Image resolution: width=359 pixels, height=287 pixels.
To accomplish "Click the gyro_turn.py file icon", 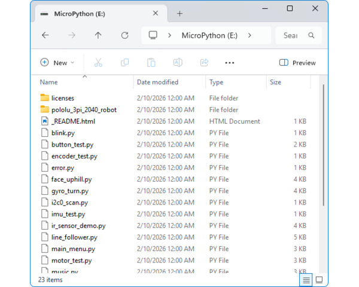I will click(45, 191).
